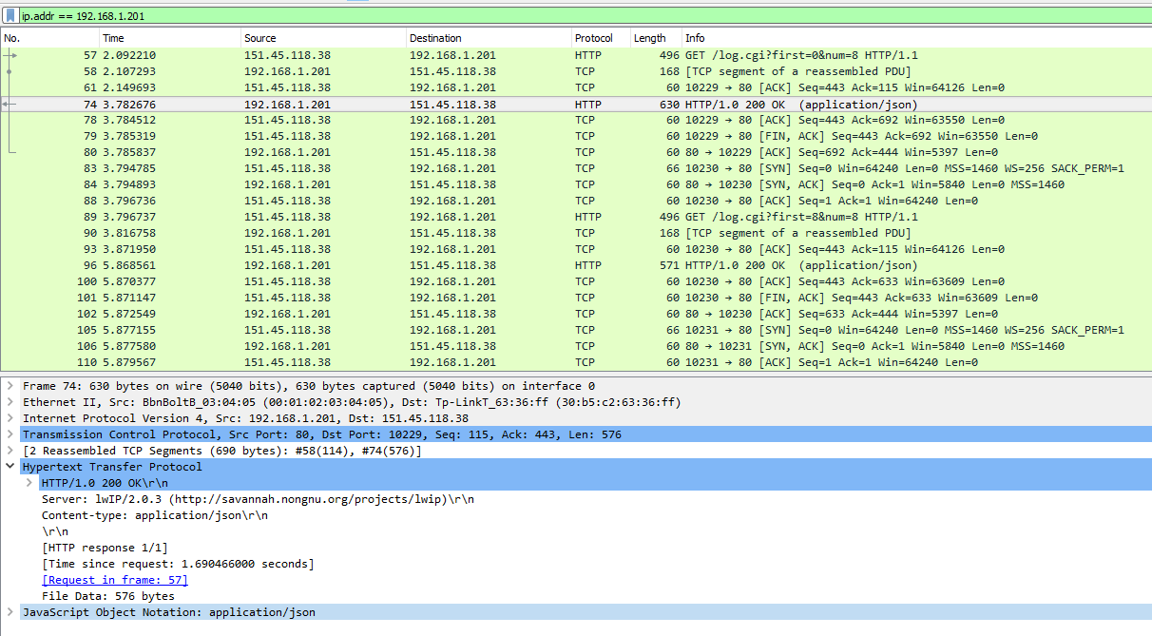Click the display filter input field
This screenshot has width=1152, height=636.
(x=584, y=16)
